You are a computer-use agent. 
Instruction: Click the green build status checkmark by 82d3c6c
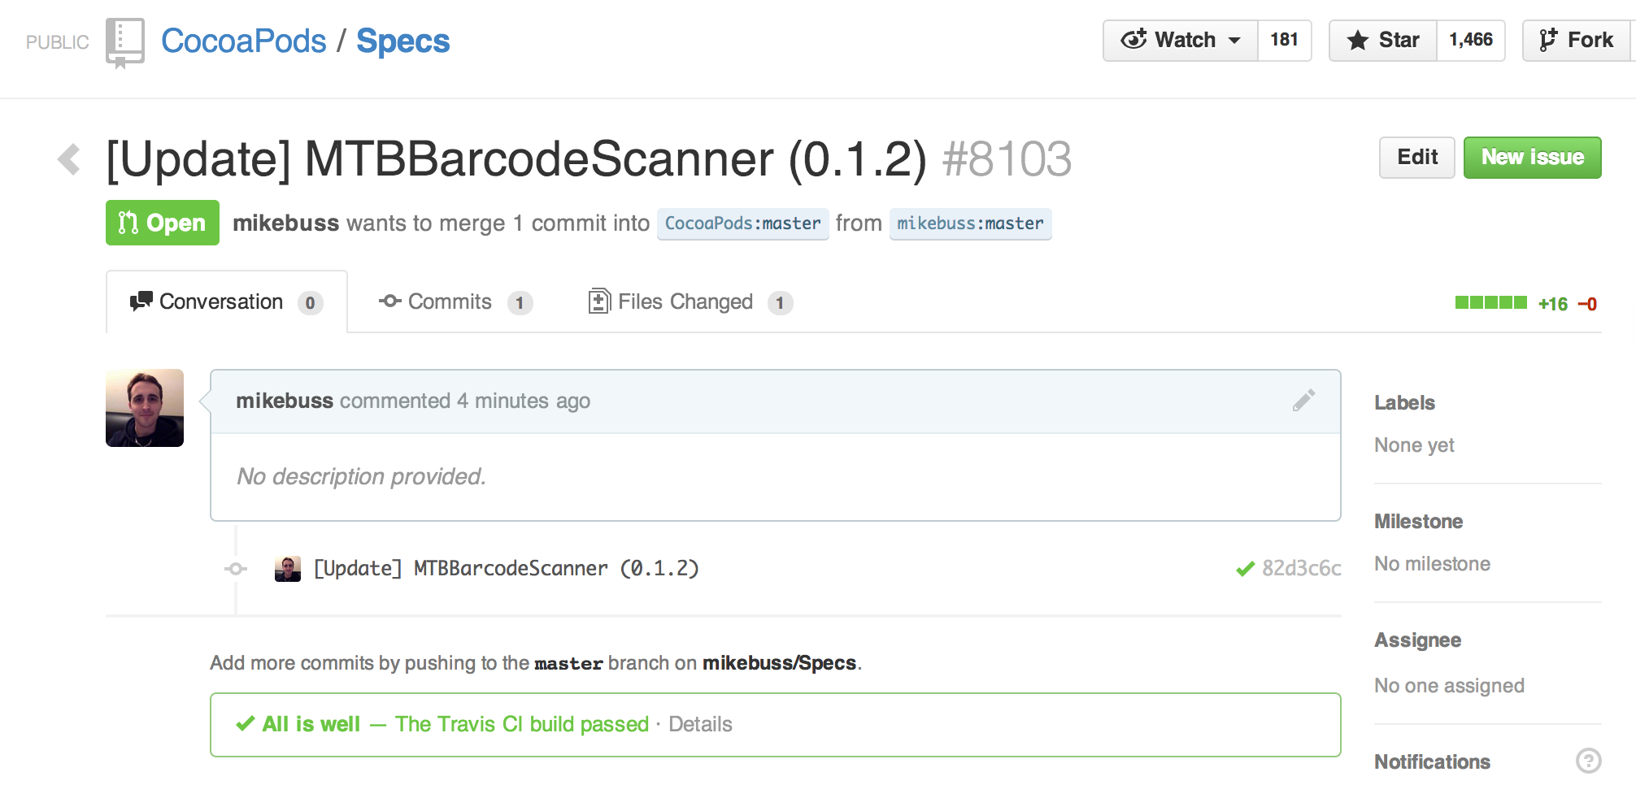pyautogui.click(x=1245, y=569)
